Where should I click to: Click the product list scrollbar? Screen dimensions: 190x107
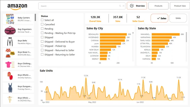click(35, 17)
